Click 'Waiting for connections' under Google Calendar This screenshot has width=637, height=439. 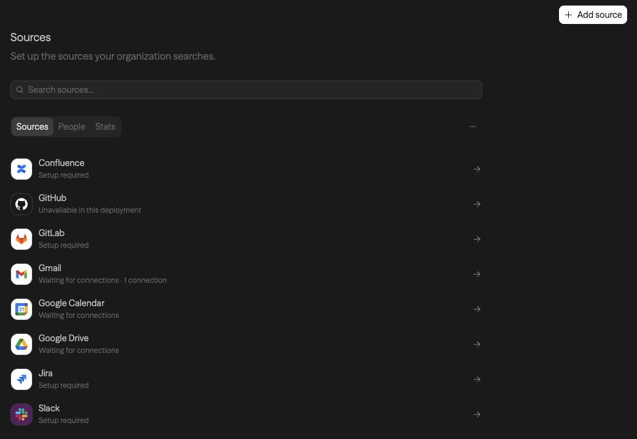[79, 315]
